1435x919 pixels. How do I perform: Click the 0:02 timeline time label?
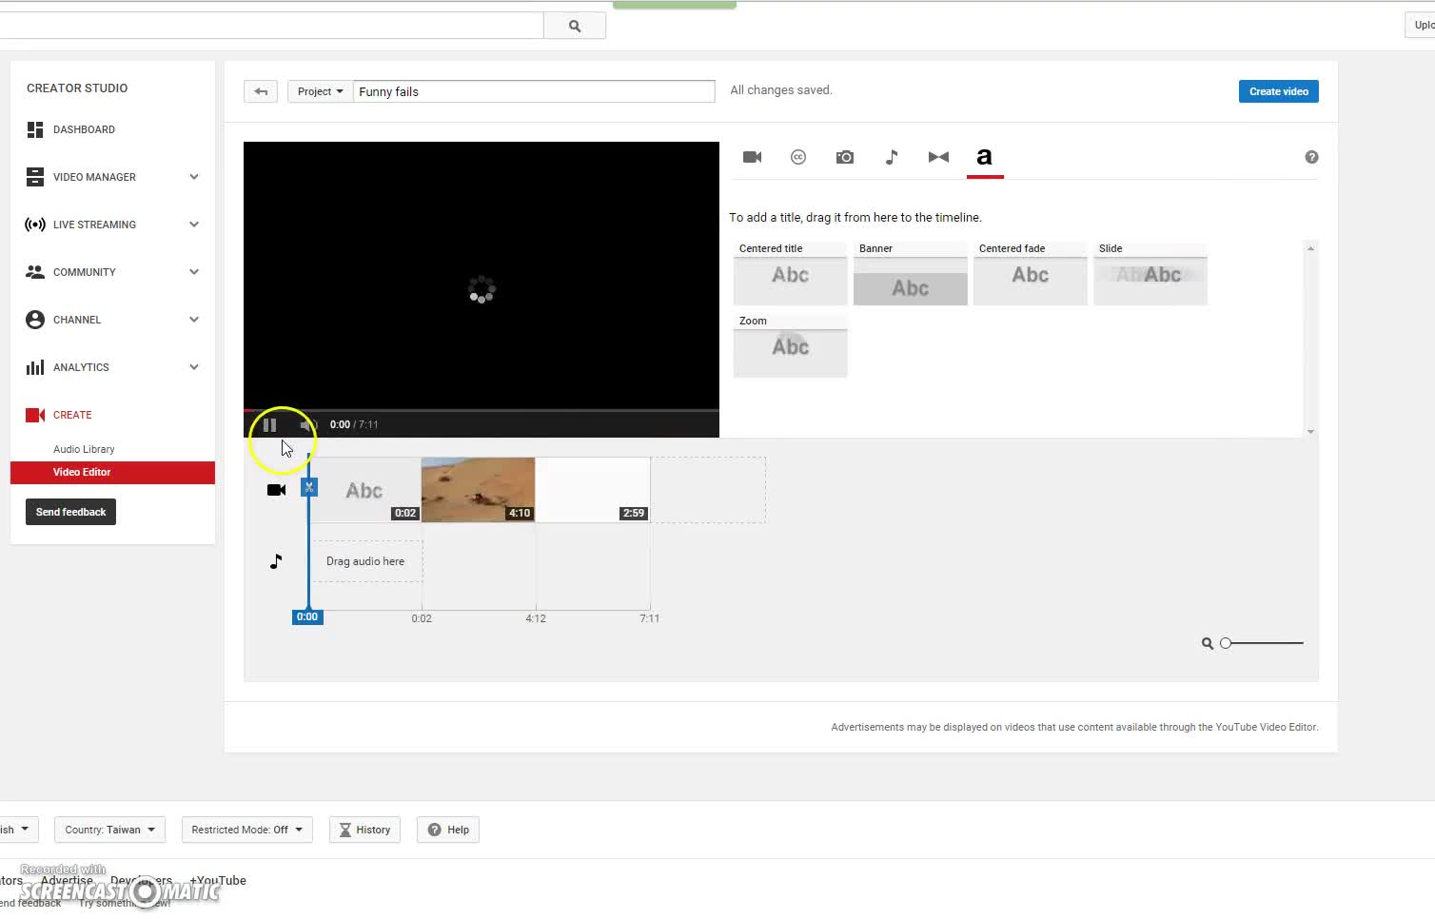point(422,618)
